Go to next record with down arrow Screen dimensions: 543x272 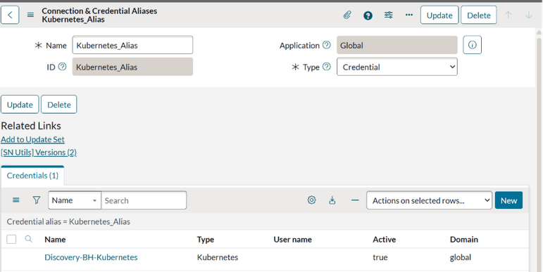(x=528, y=15)
